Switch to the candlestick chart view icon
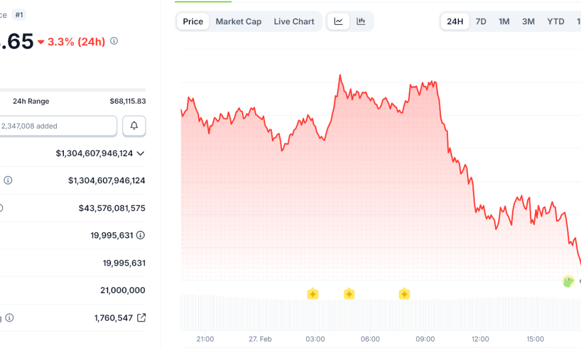This screenshot has width=581, height=348. pos(361,21)
